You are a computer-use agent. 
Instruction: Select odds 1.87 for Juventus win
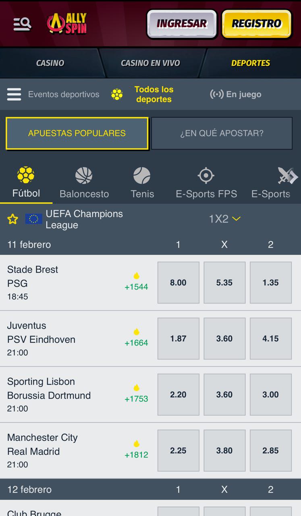[178, 339]
